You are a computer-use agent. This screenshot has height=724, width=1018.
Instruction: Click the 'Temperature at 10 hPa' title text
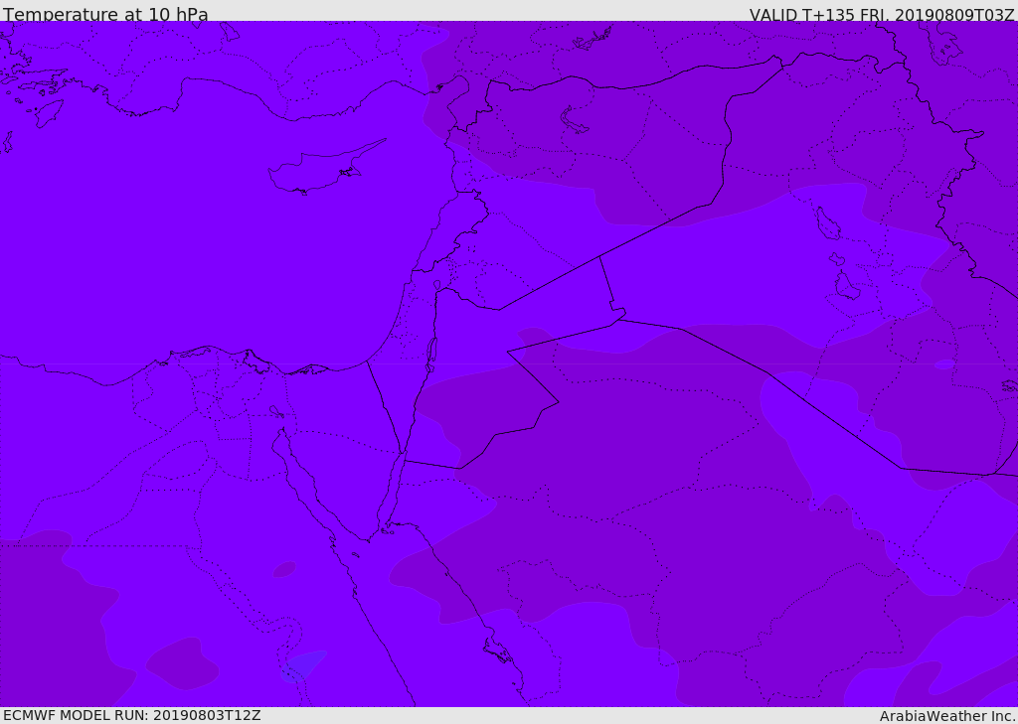105,14
